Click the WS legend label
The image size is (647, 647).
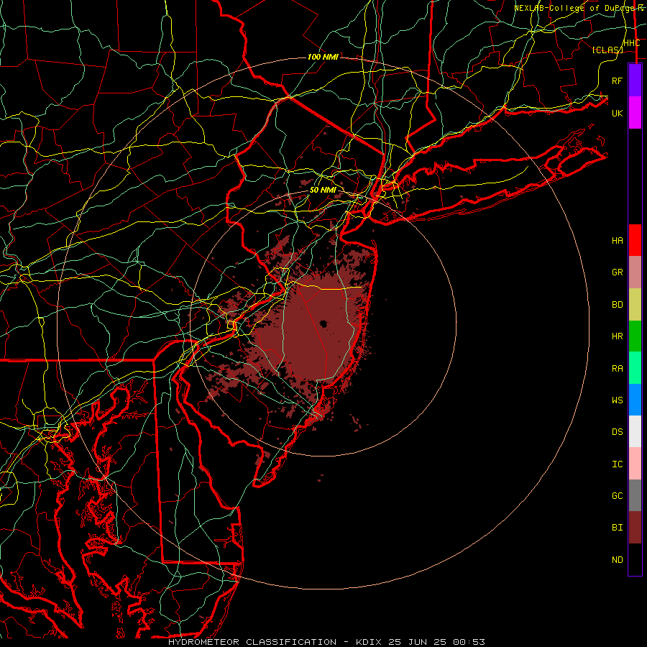(618, 400)
